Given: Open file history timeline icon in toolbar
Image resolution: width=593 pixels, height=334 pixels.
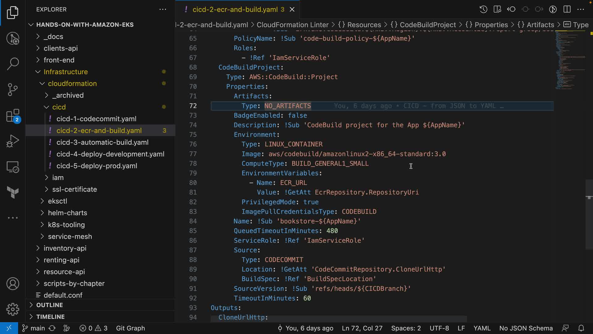Looking at the screenshot, I should (483, 9).
